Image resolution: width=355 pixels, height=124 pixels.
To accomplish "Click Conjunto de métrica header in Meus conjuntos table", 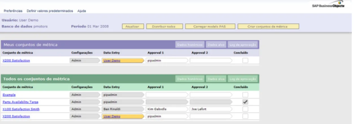I will pos(18,52).
